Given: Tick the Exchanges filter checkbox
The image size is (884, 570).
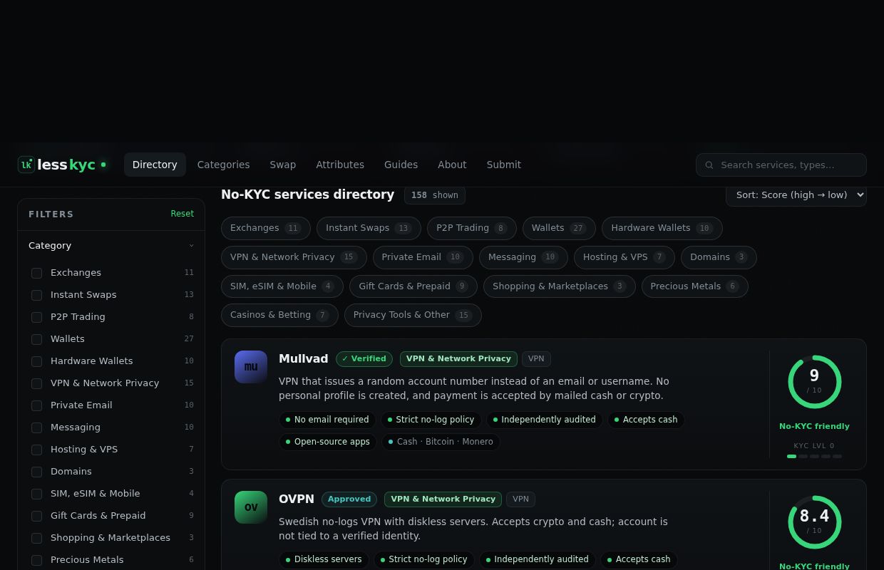Looking at the screenshot, I should (x=36, y=273).
